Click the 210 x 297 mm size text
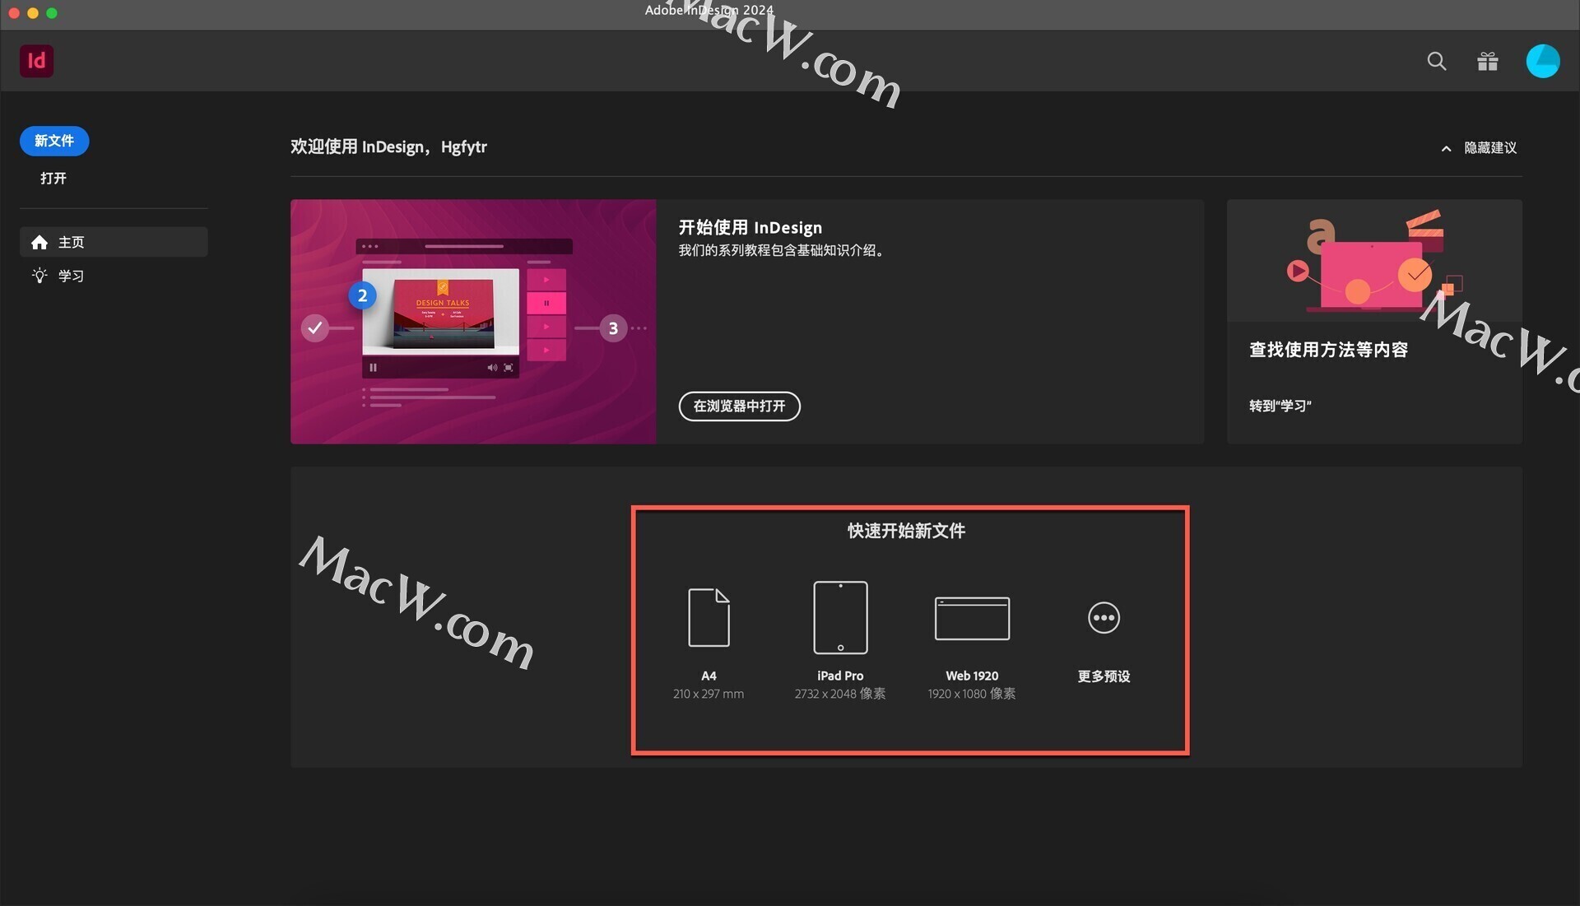Image resolution: width=1580 pixels, height=906 pixels. coord(709,694)
